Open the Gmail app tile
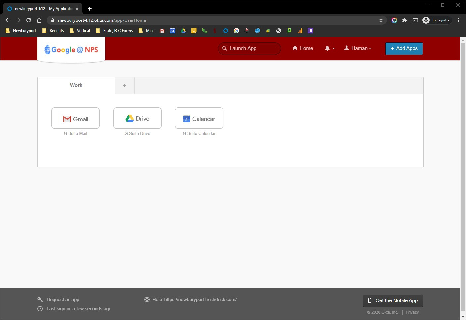This screenshot has width=466, height=320. (75, 118)
